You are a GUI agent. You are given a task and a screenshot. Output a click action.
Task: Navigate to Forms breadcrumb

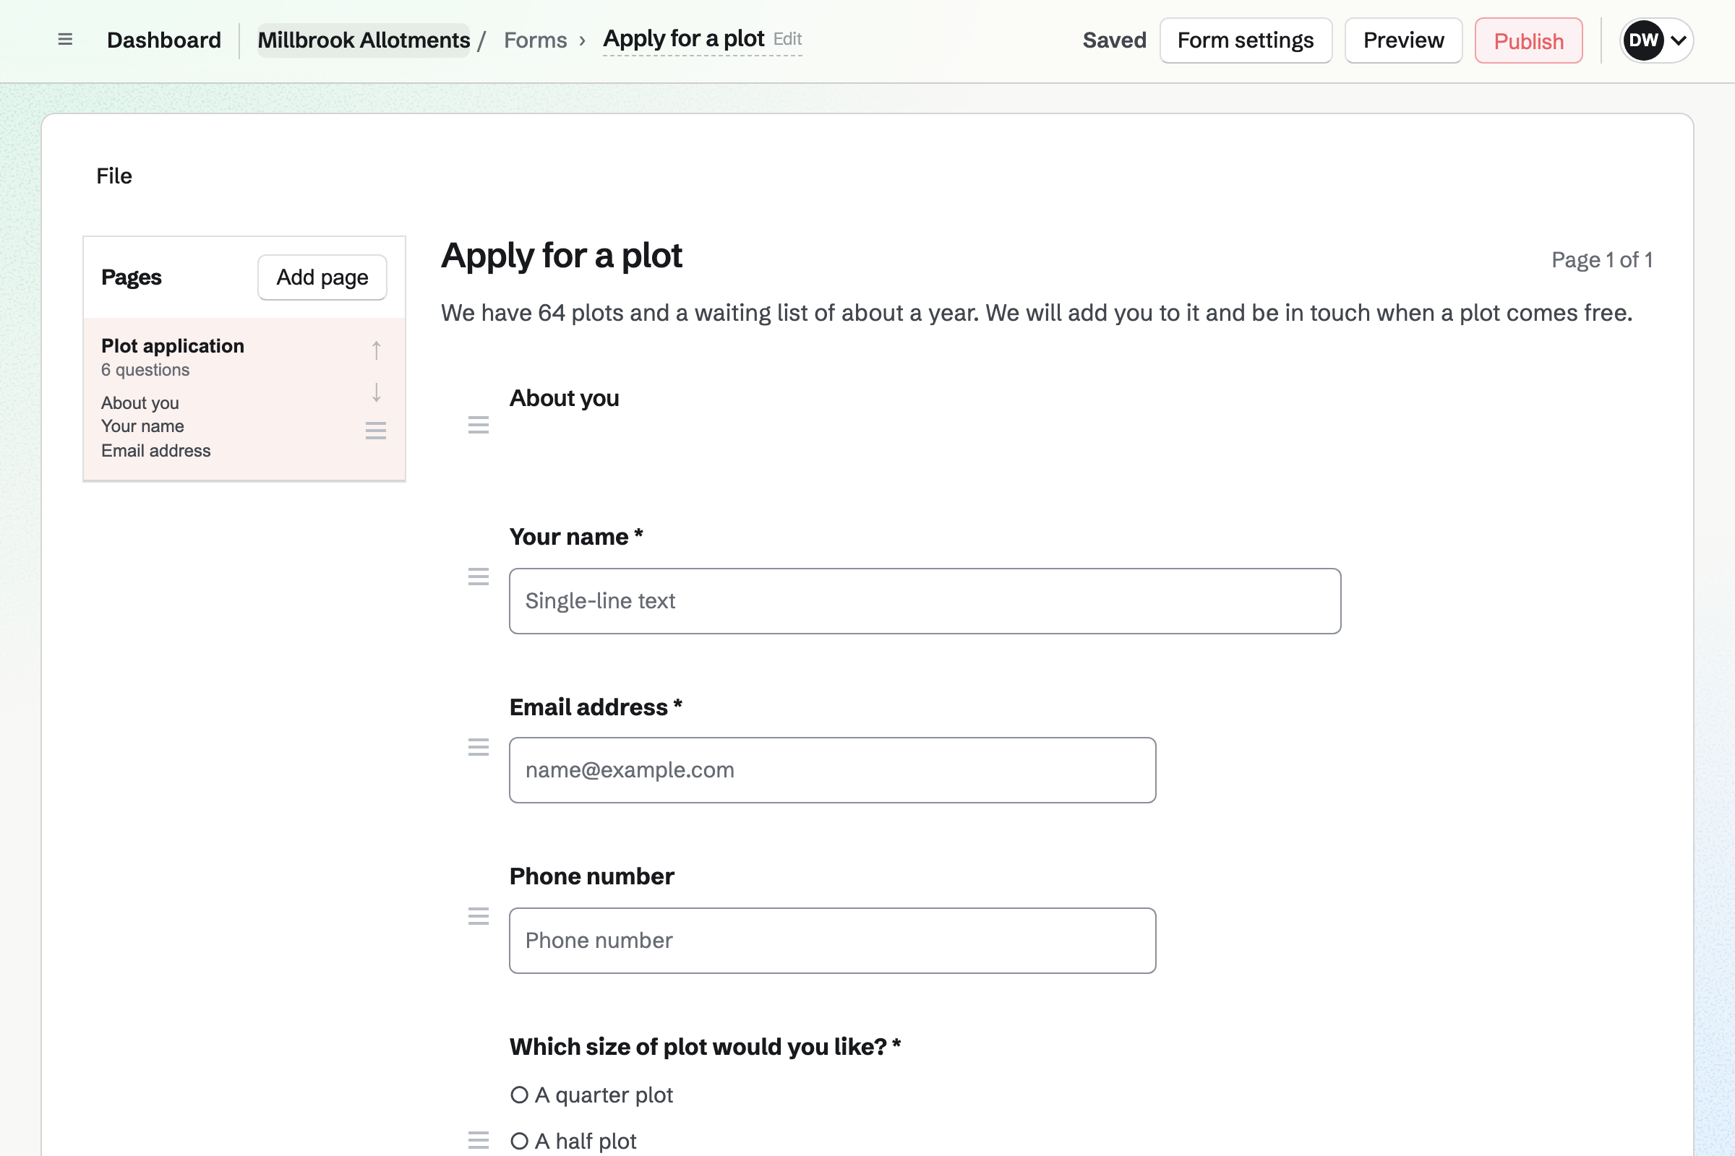[536, 40]
